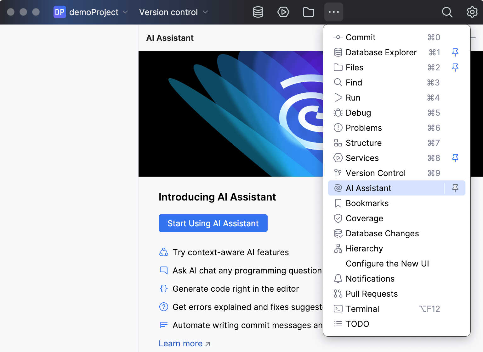
Task: Select Version Control menu entry
Action: point(397,173)
